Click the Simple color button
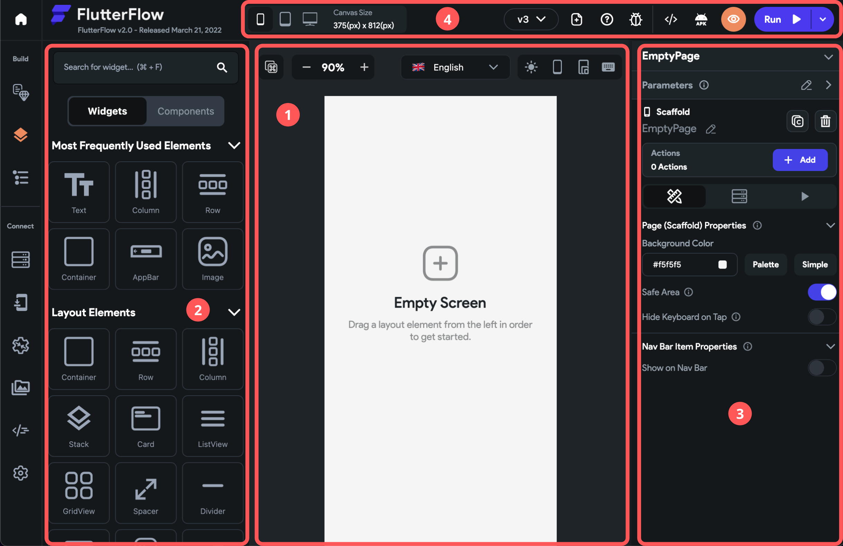 click(x=815, y=264)
